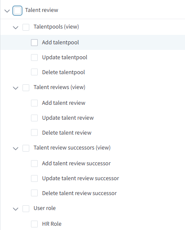Tick the Add talent review successor checkbox

click(34, 164)
